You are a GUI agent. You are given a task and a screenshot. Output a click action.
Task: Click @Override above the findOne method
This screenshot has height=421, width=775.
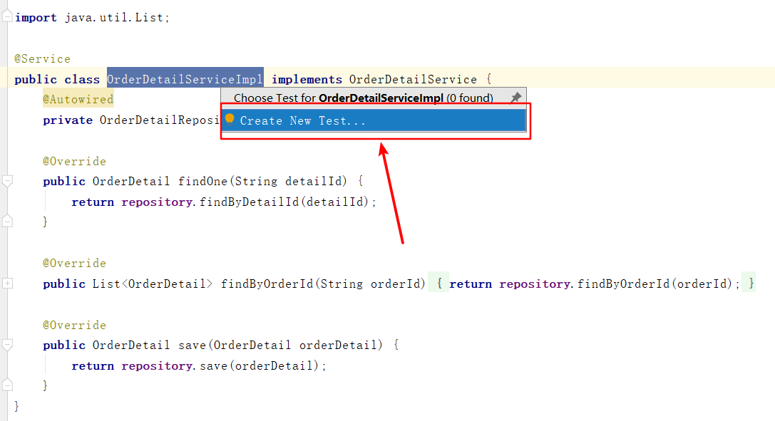pos(74,162)
